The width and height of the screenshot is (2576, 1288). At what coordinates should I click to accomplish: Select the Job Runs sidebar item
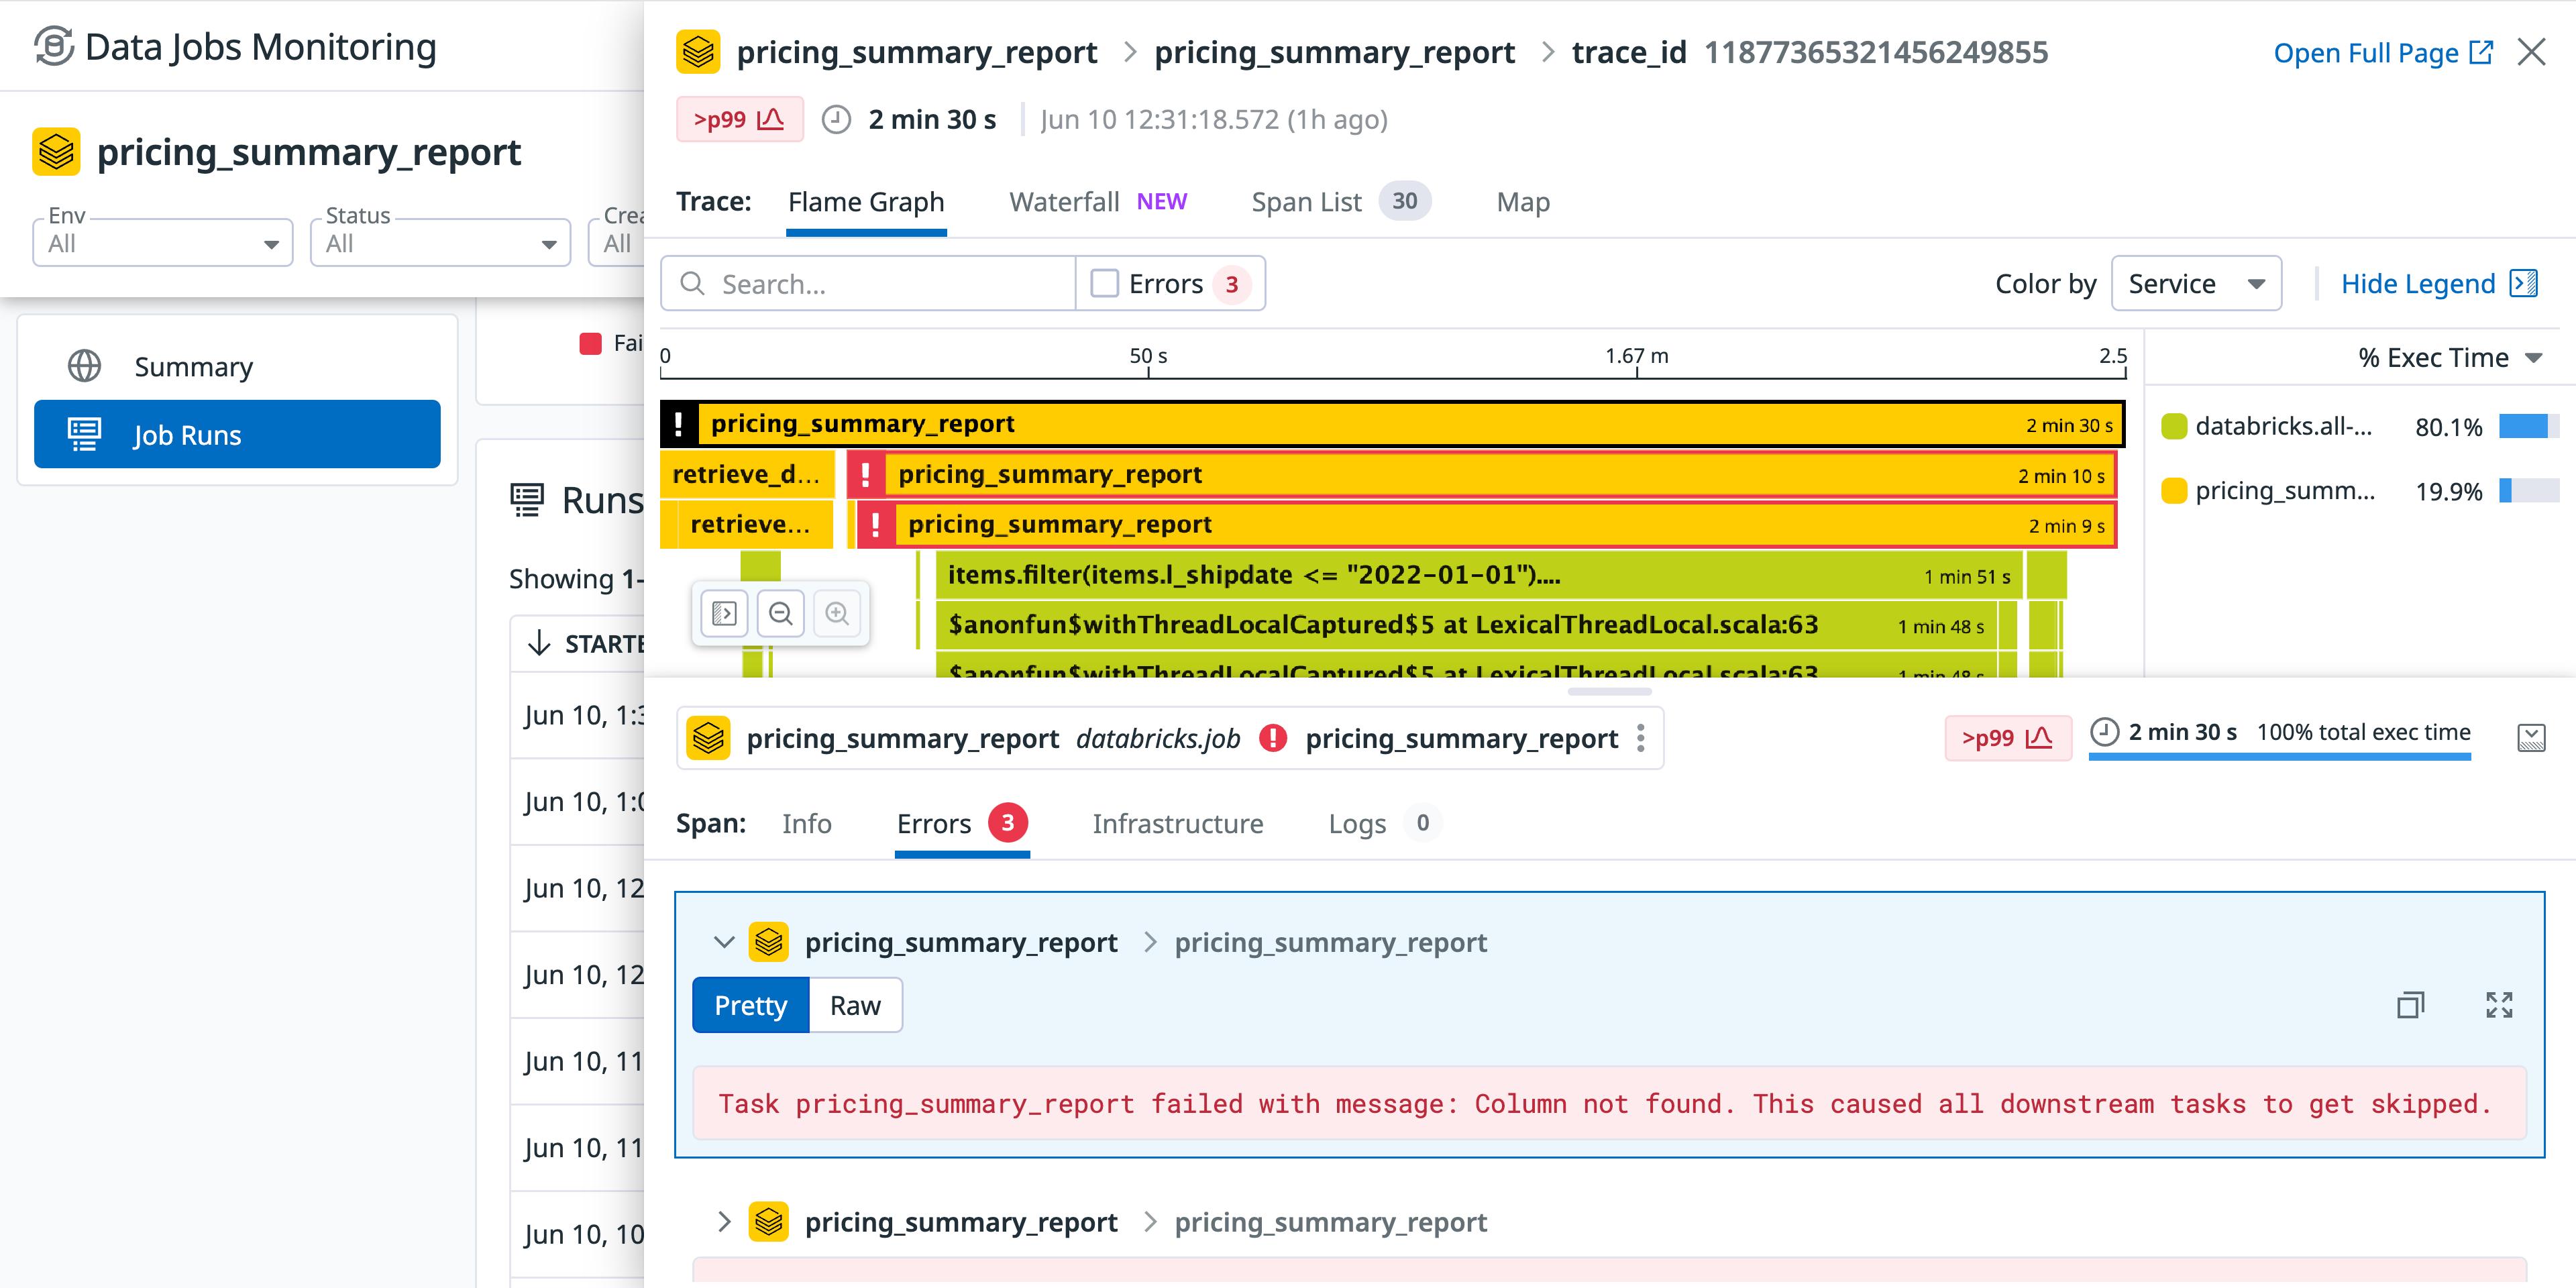[237, 434]
